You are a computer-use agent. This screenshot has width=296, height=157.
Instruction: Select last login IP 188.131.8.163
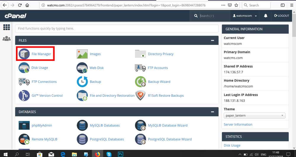[x=234, y=101]
